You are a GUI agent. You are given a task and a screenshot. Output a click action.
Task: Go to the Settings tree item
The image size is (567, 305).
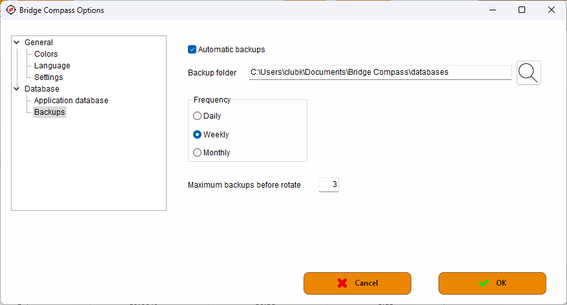pyautogui.click(x=48, y=77)
